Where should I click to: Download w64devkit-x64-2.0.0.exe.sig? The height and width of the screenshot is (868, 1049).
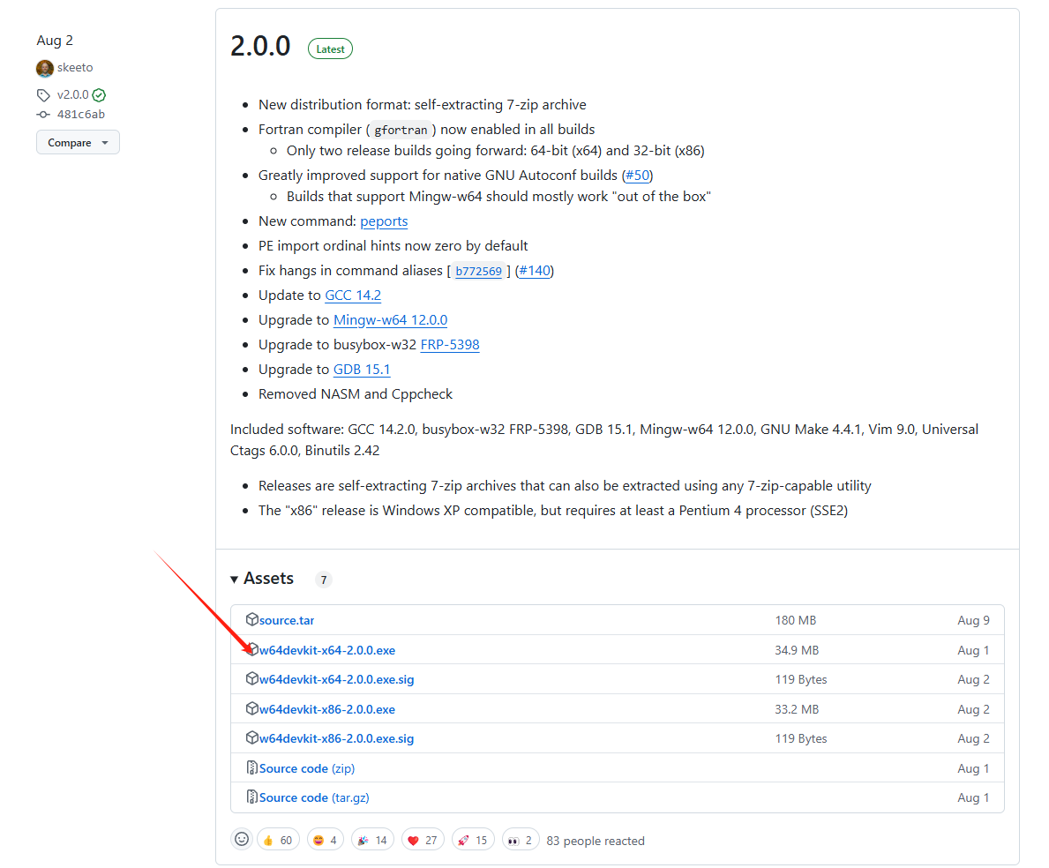(336, 679)
